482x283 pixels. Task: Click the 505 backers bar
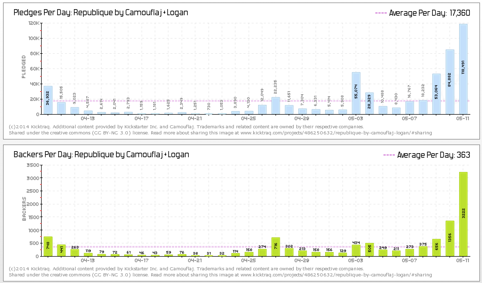(x=369, y=250)
